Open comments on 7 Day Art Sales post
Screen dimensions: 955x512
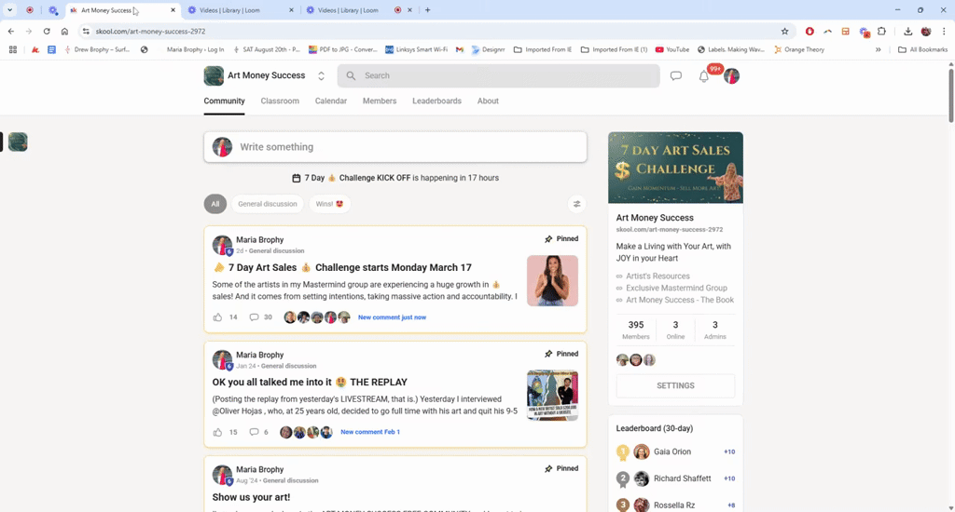(x=254, y=317)
